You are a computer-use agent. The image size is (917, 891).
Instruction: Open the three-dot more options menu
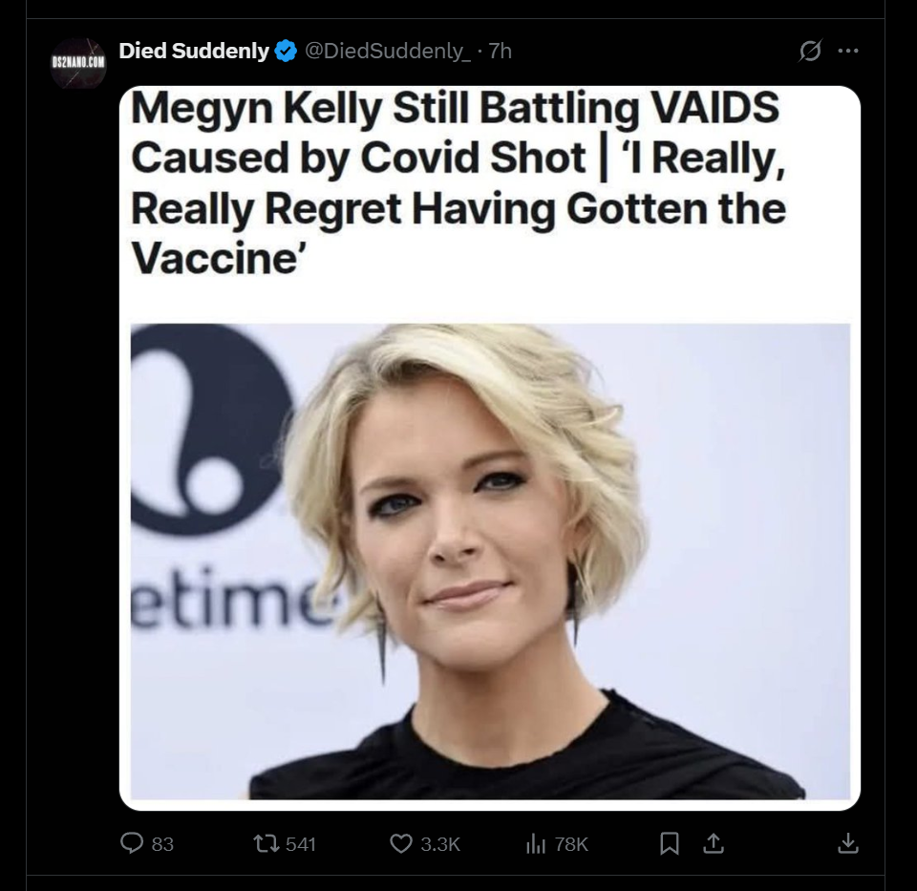(x=848, y=51)
